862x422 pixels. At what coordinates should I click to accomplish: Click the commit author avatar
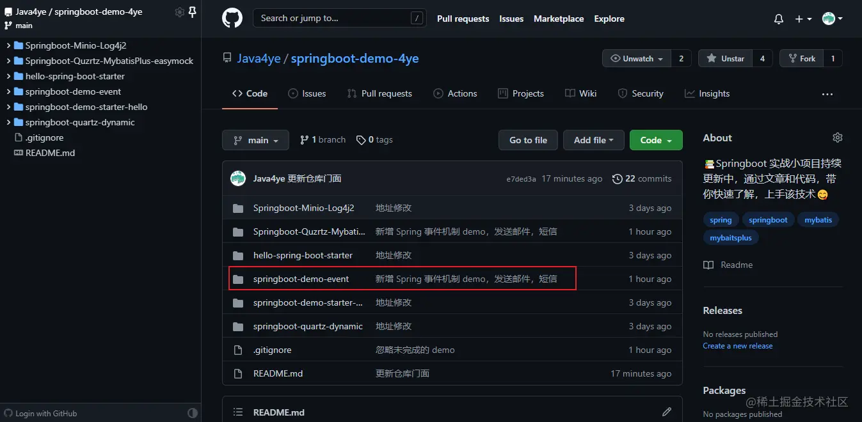coord(238,178)
